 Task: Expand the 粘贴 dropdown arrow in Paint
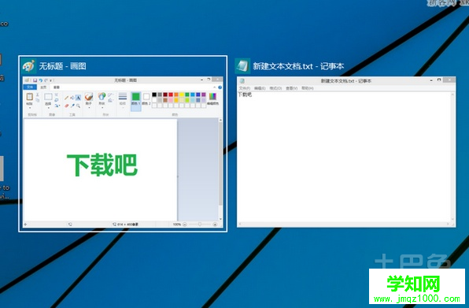(30, 108)
